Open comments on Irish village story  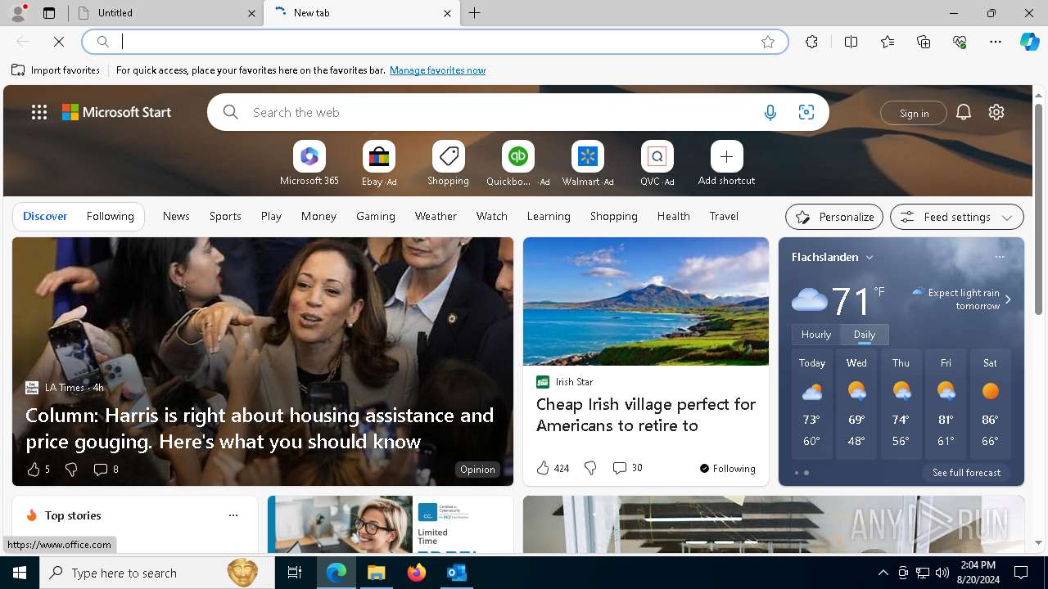[x=627, y=468]
